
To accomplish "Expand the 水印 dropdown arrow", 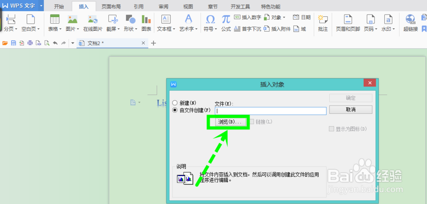I will point(394,29).
